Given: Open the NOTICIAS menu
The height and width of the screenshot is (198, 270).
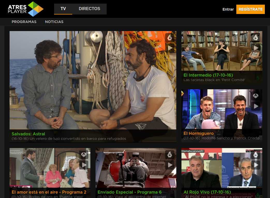Looking at the screenshot, I should 54,22.
